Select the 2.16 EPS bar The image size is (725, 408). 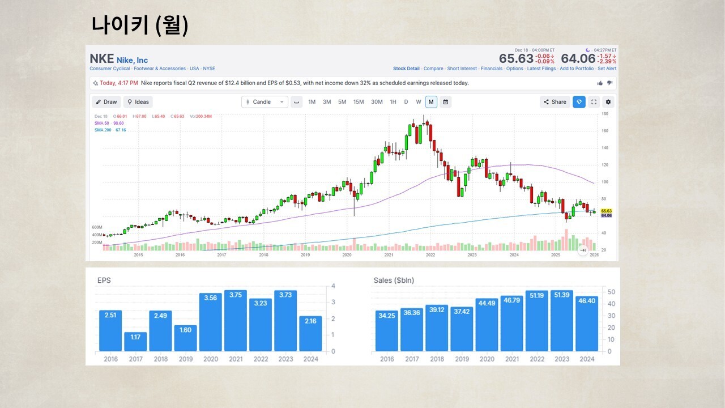[310, 334]
